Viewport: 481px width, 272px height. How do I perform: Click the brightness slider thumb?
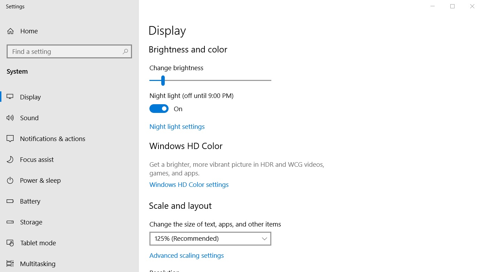[x=163, y=80]
